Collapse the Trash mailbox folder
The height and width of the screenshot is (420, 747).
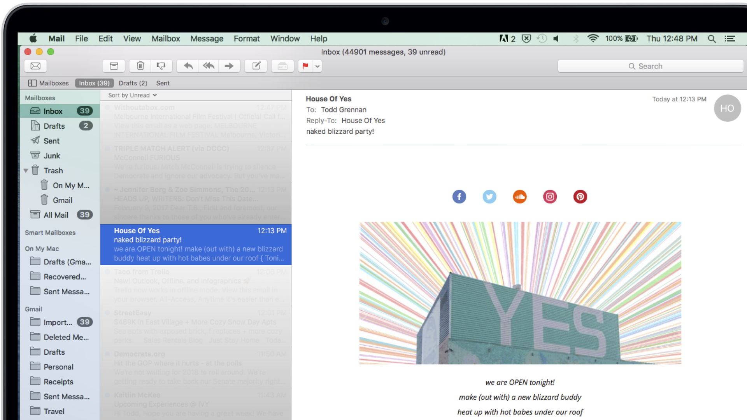click(x=26, y=171)
